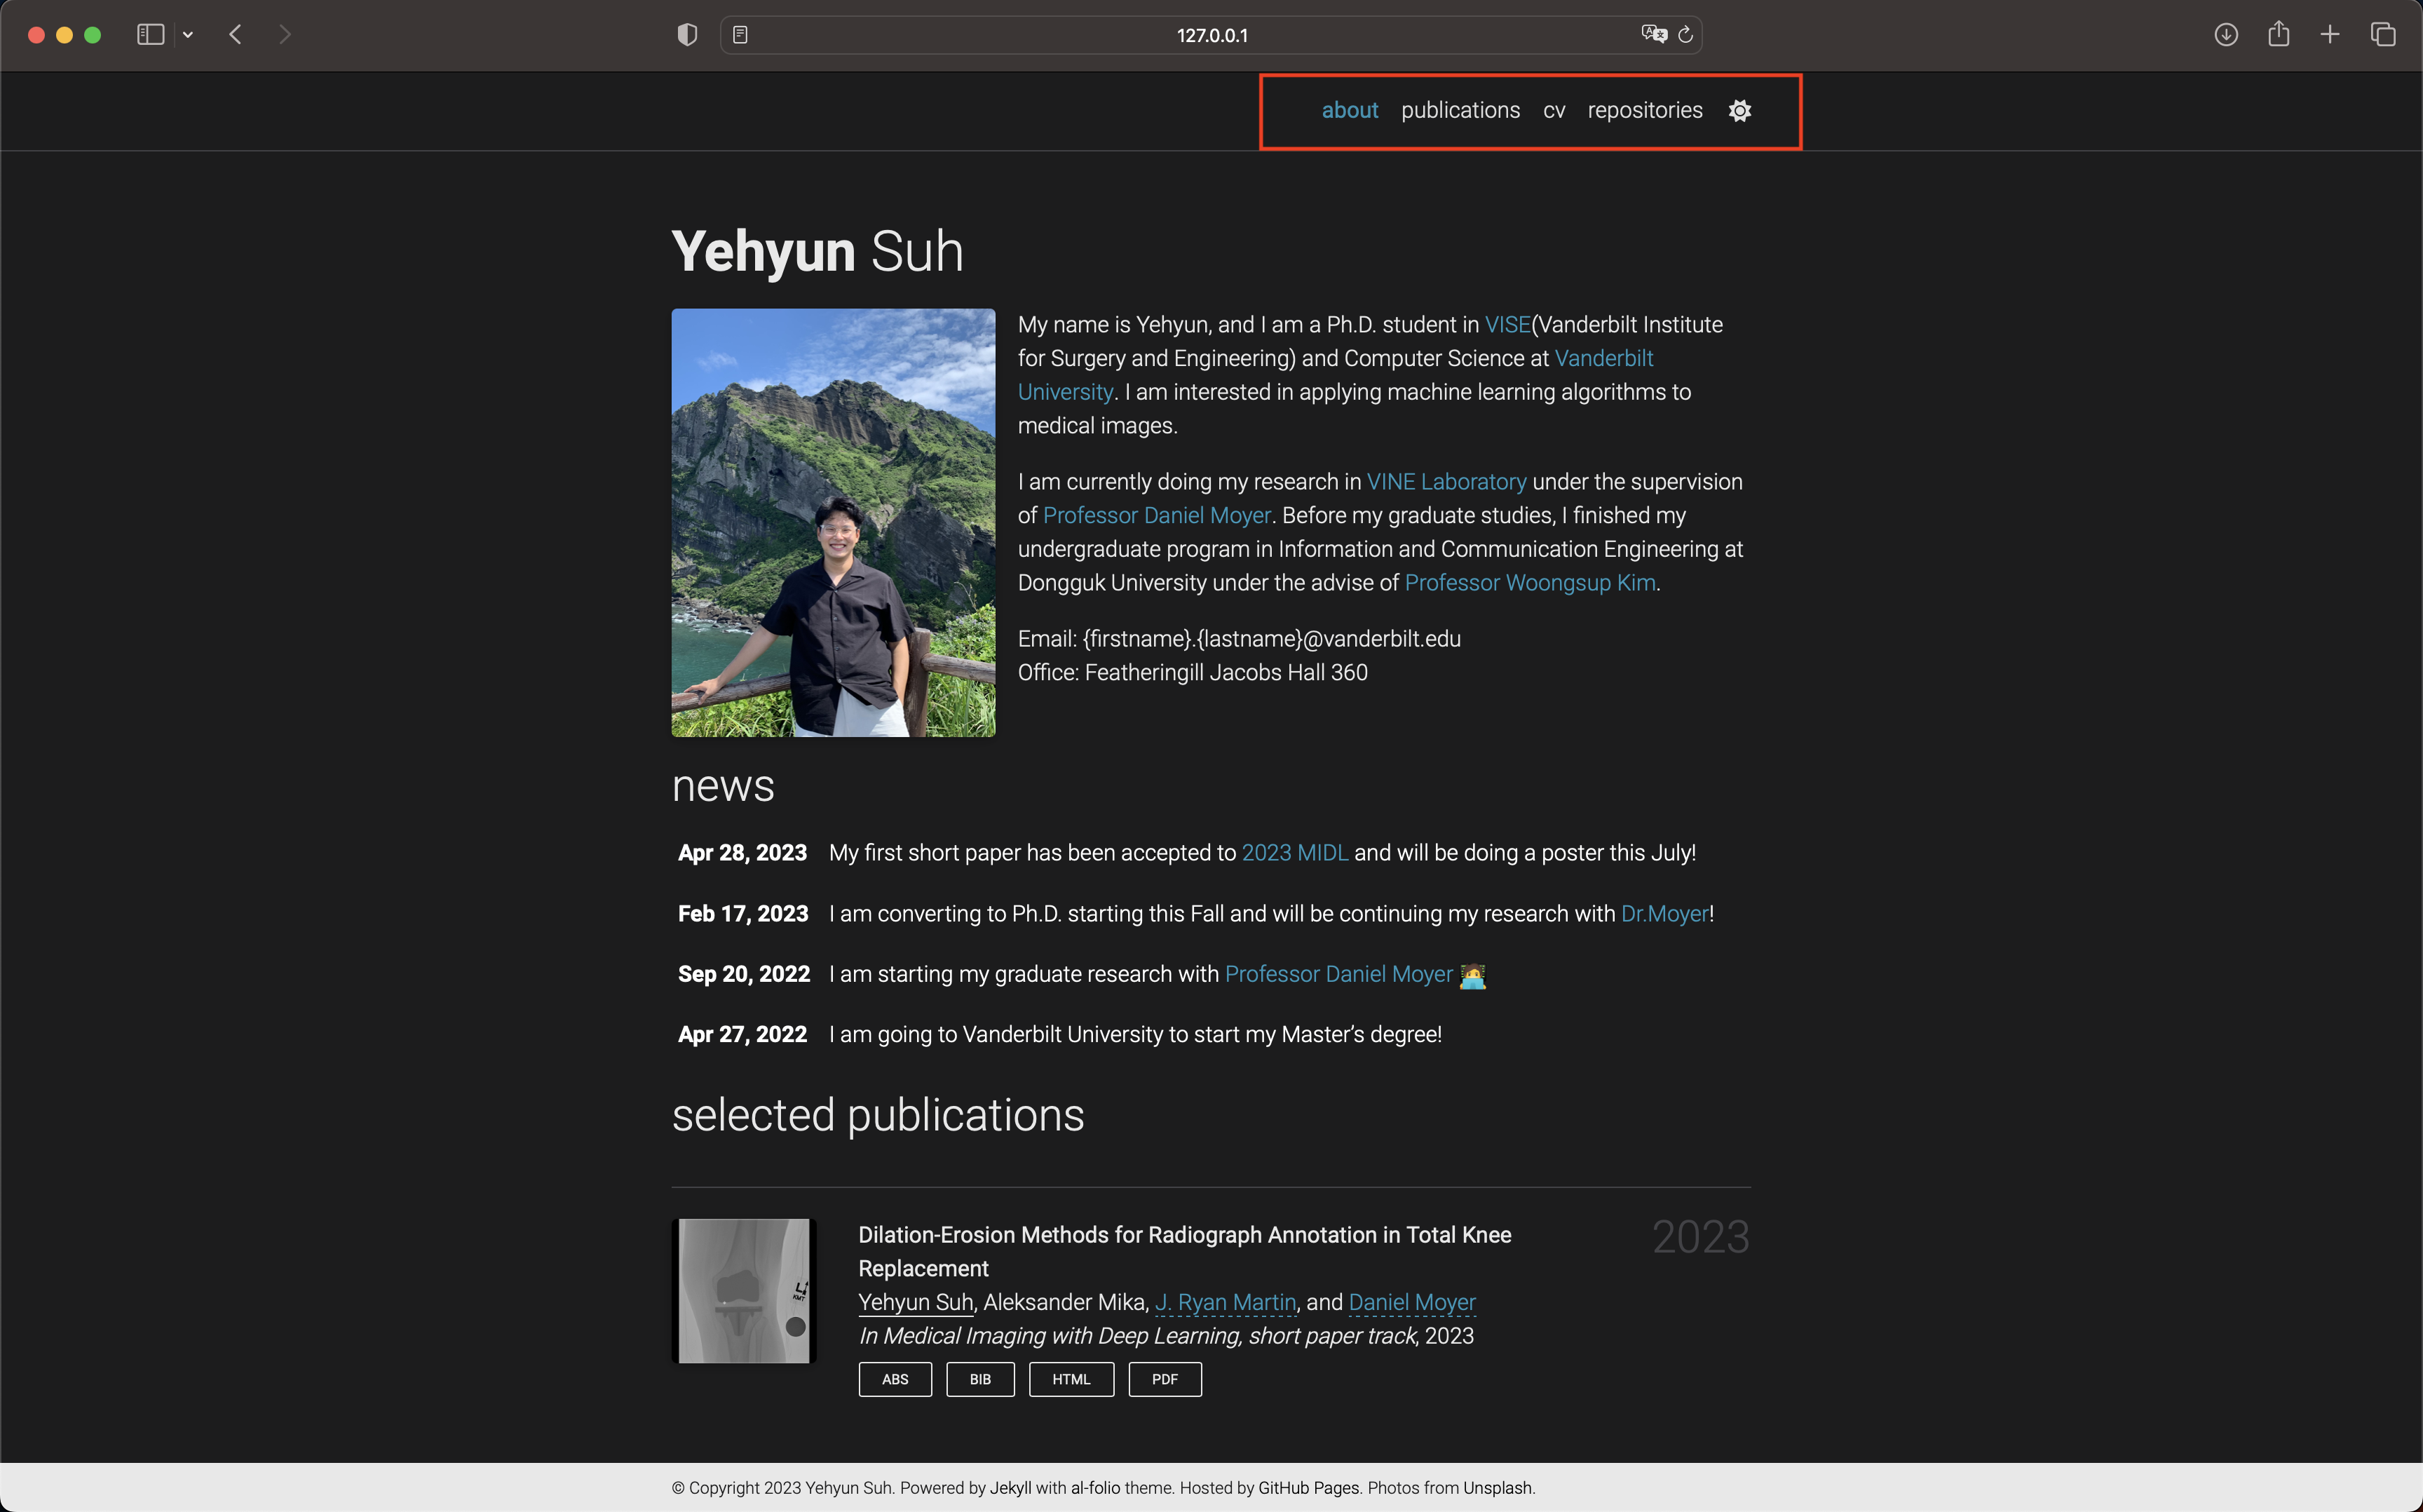Image resolution: width=2423 pixels, height=1512 pixels.
Task: Go back with the back arrow
Action: [x=236, y=35]
